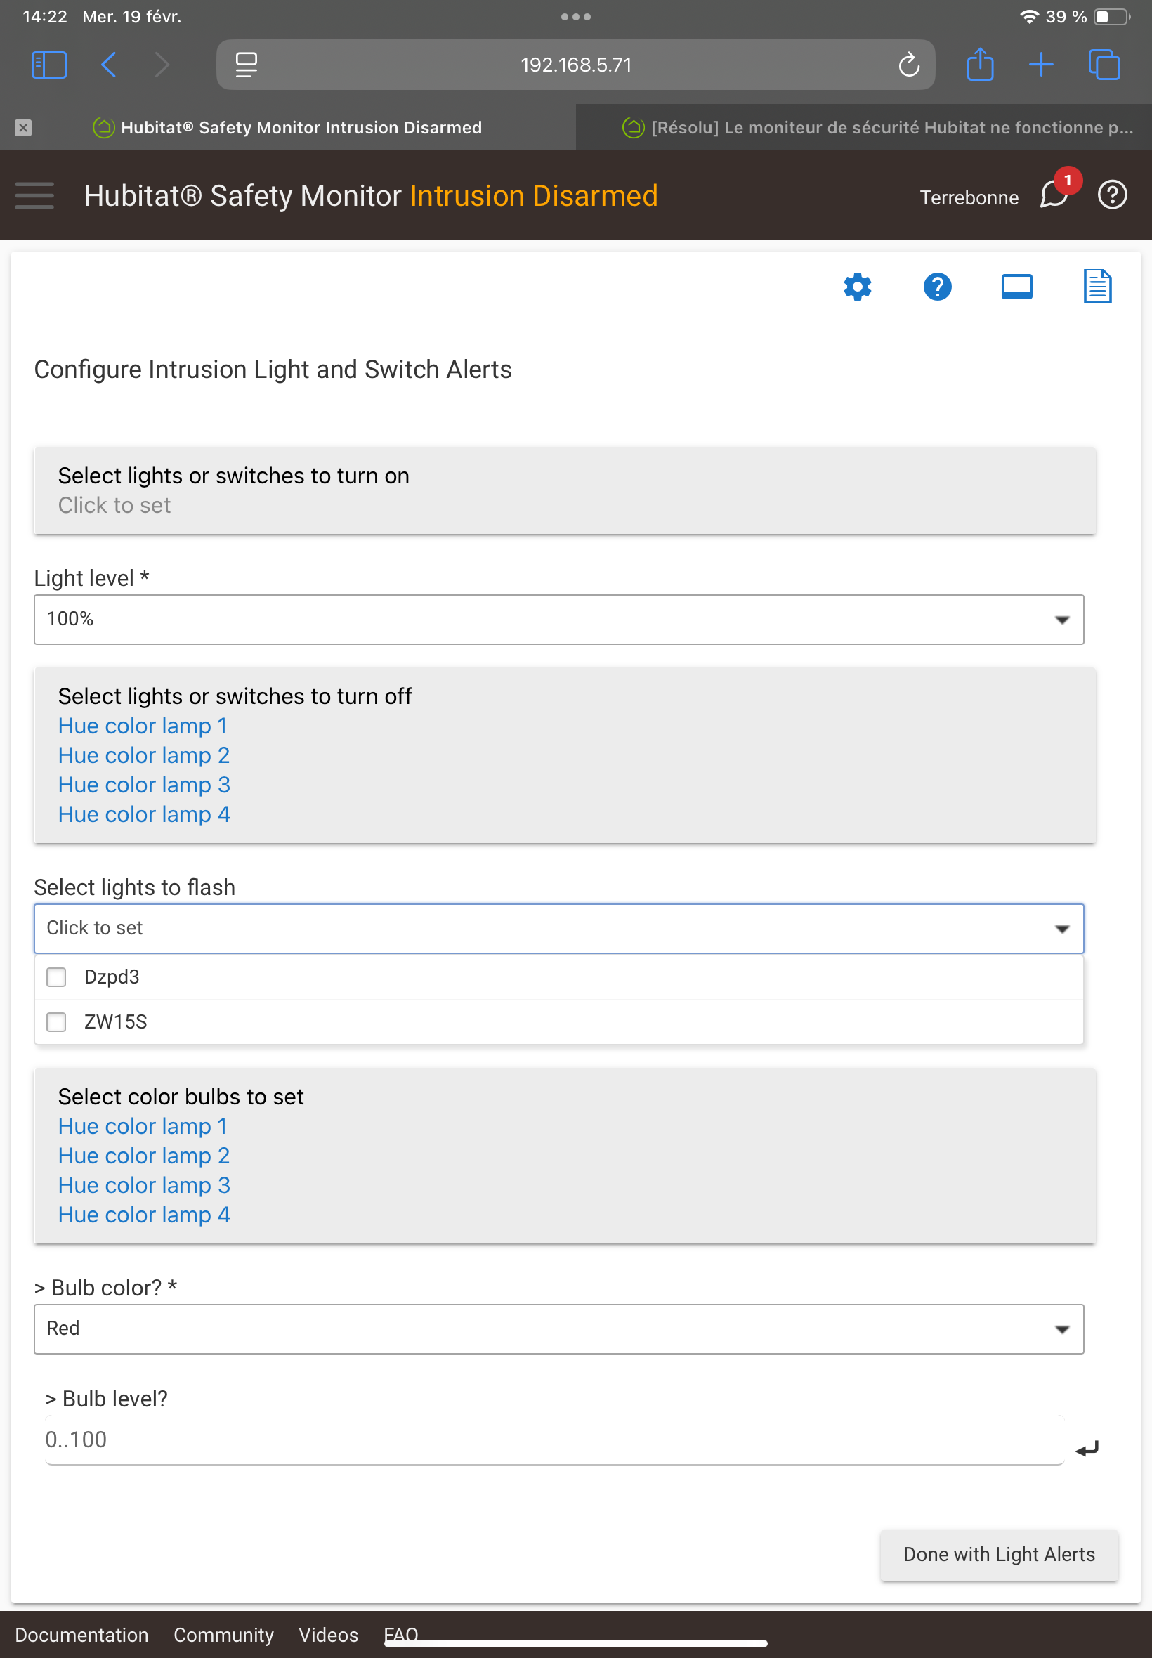Check the Dzpd3 checkbox
The width and height of the screenshot is (1152, 1658).
coord(56,977)
